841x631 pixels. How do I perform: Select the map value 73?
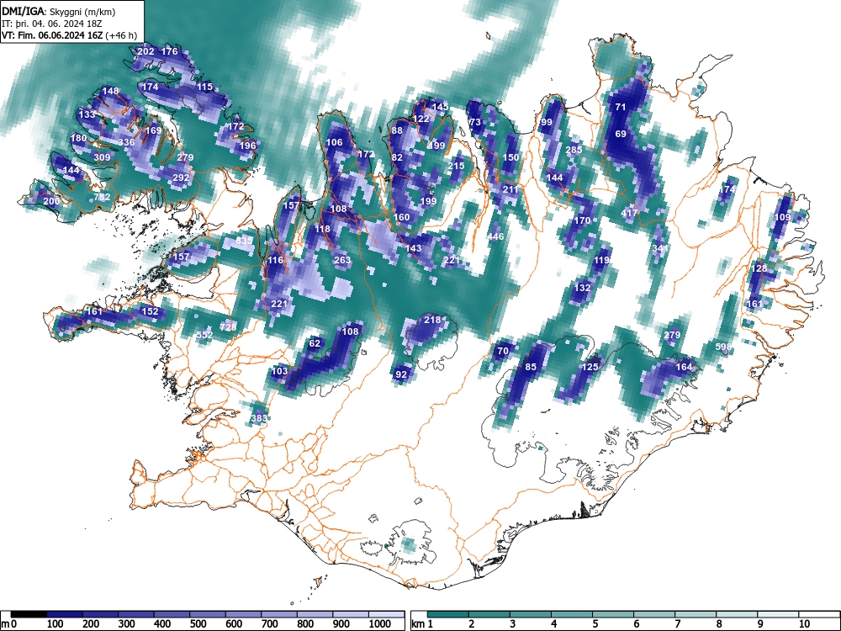475,122
